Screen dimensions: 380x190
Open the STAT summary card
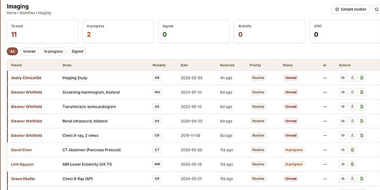344,31
